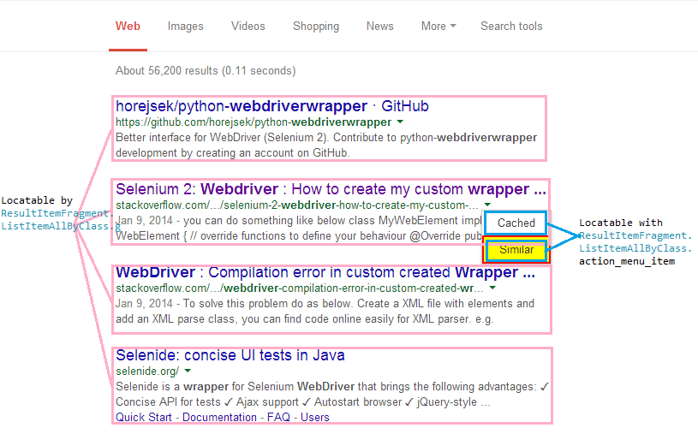Choose Similar from the result action menu
The height and width of the screenshot is (434, 698).
point(516,250)
